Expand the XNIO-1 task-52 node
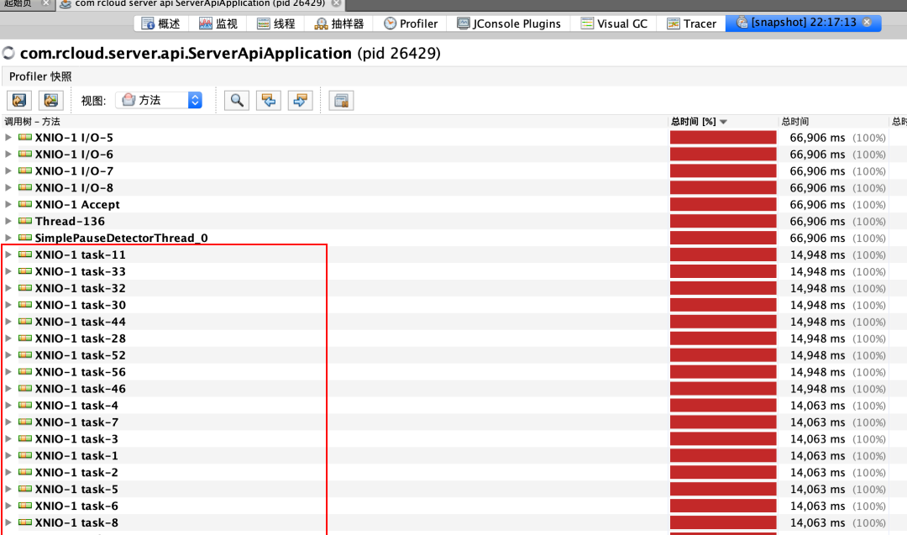 [8, 355]
